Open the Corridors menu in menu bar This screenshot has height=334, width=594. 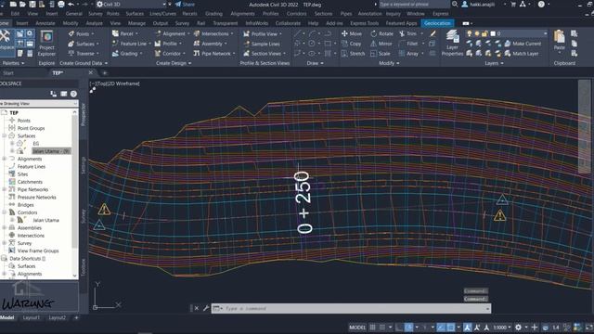[x=297, y=14]
